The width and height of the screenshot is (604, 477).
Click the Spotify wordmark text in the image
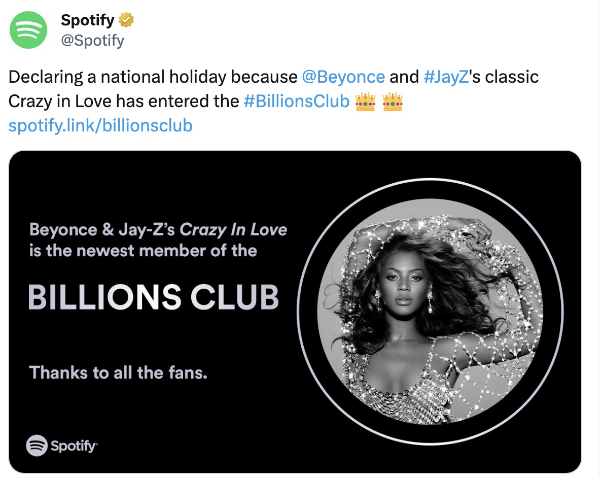click(74, 446)
